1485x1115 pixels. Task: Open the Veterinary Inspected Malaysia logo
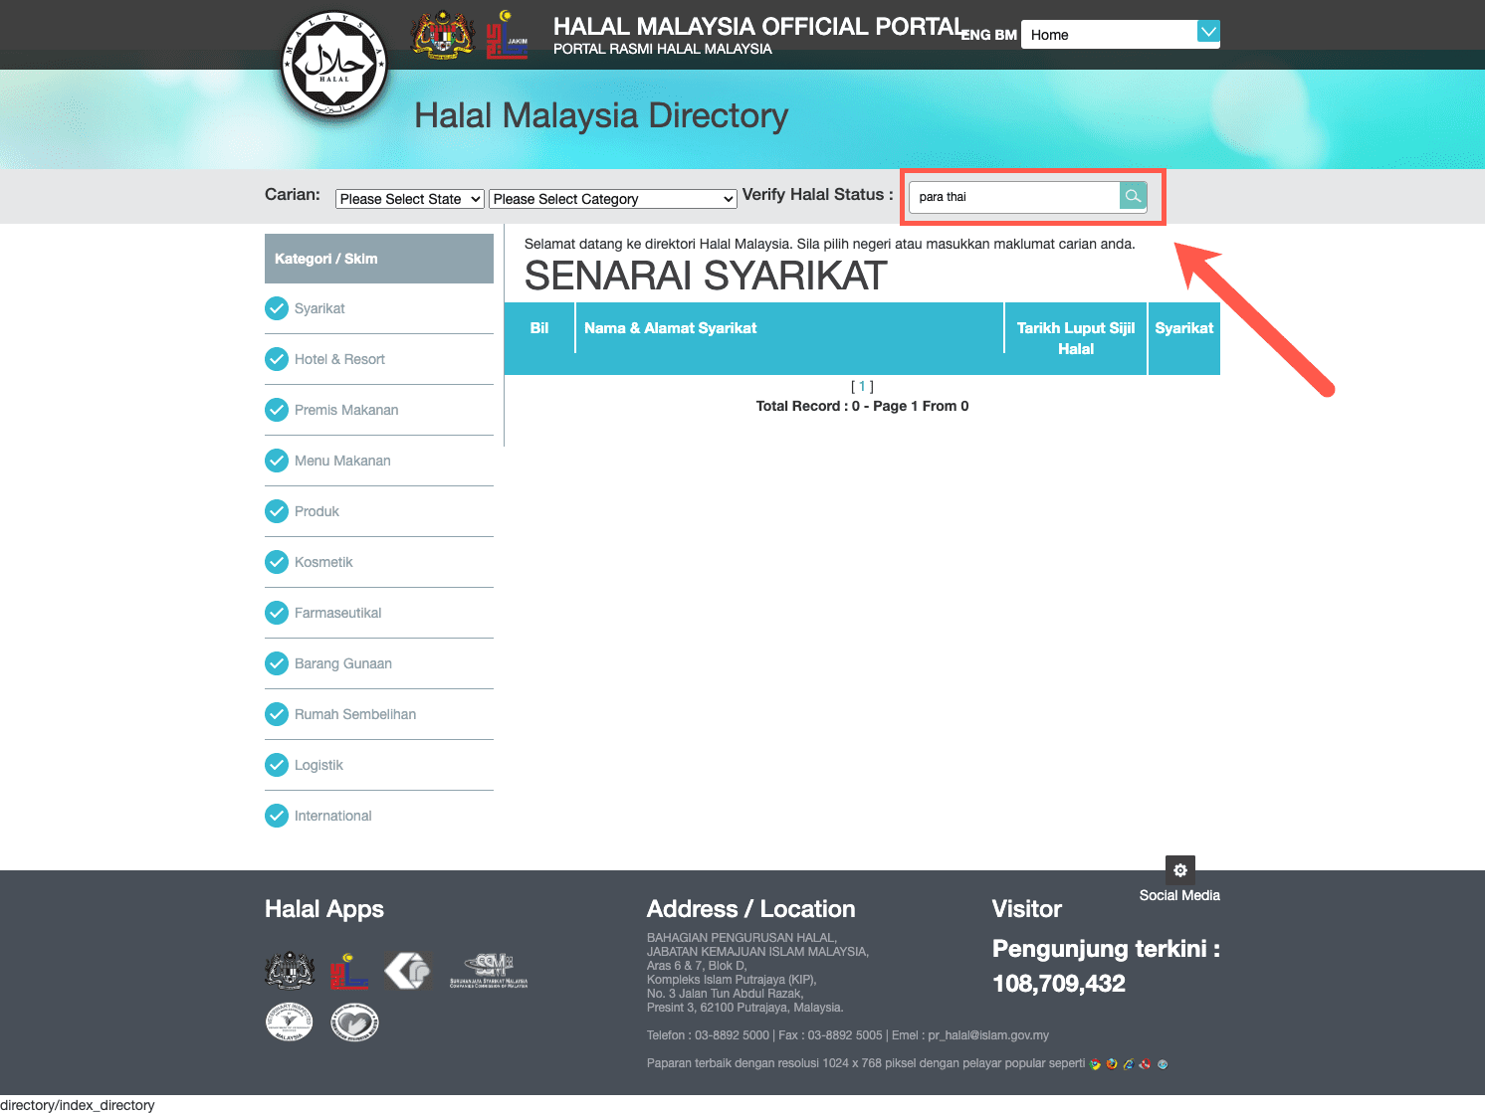click(289, 1022)
